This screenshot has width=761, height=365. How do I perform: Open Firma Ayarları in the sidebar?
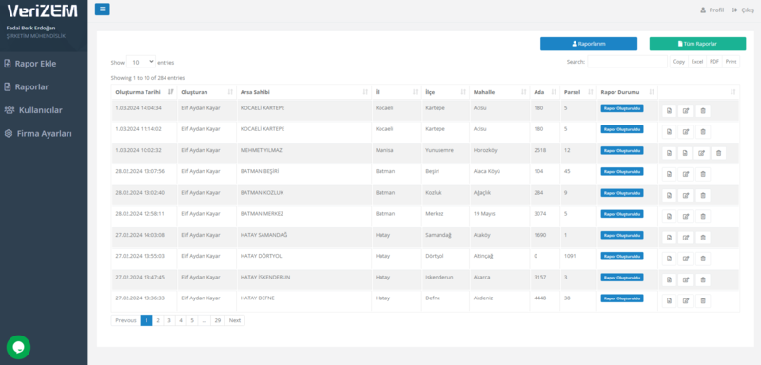click(38, 133)
